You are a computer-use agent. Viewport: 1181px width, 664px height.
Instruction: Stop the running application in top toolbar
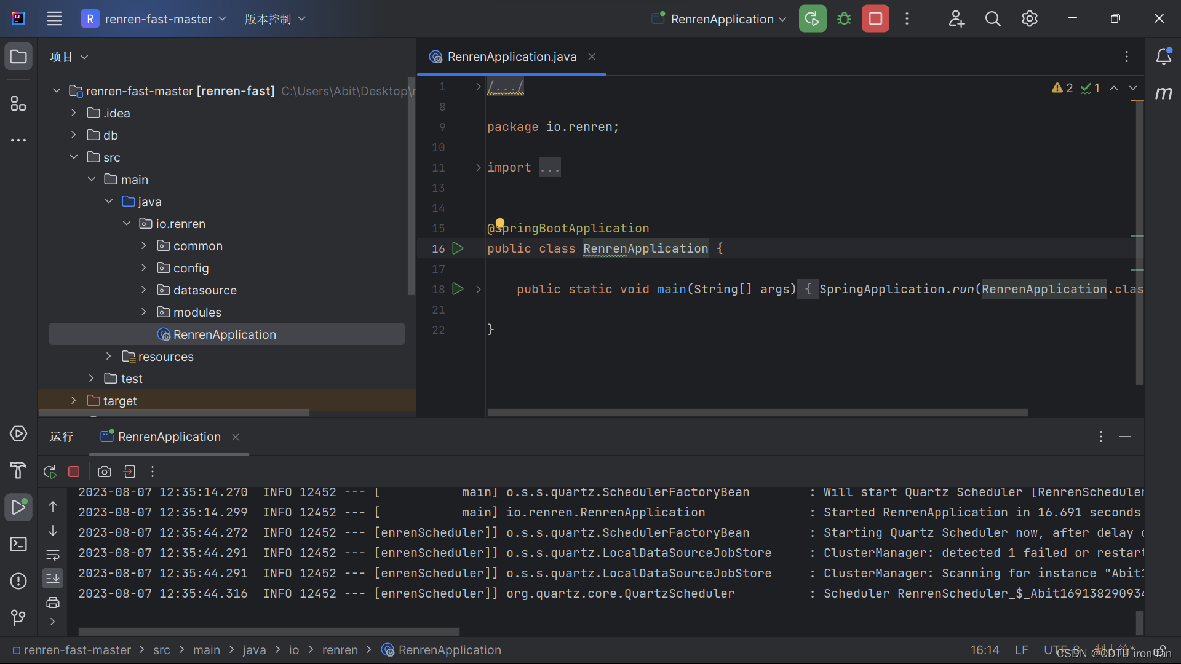(x=875, y=18)
